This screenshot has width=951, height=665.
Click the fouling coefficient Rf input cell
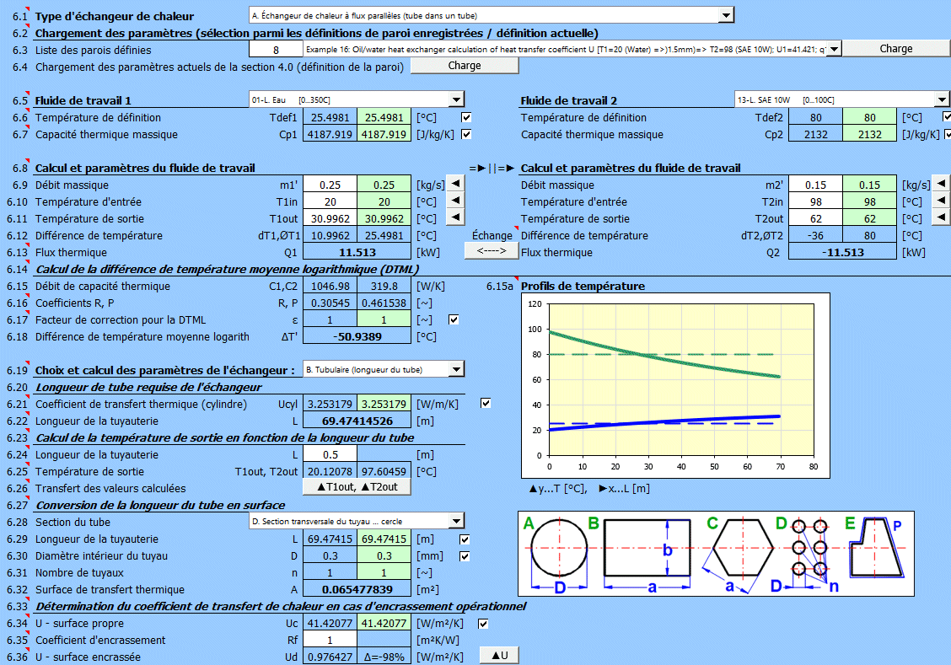(330, 640)
